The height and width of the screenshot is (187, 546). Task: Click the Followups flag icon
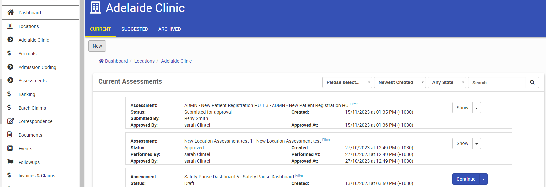point(11,162)
